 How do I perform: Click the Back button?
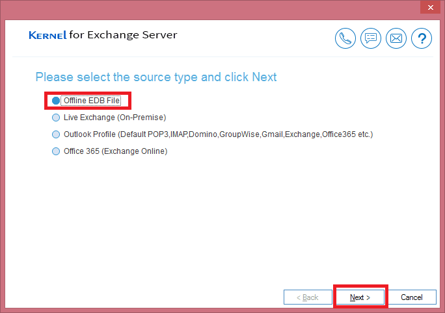[x=308, y=297]
